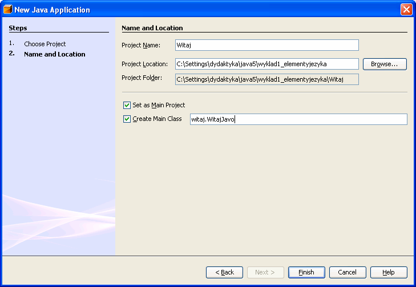
Task: Click the Create Main Class label
Action: click(157, 119)
